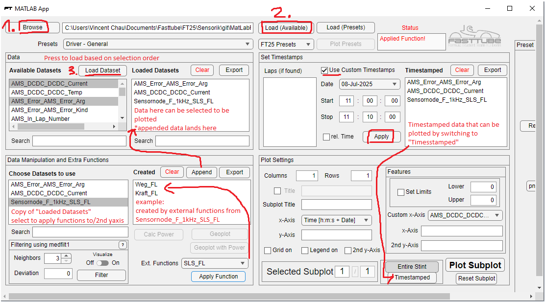Screen dimensions: 545x302
Task: Select the Entire Stint option
Action: (412, 267)
